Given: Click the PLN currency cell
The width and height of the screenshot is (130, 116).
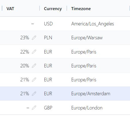Looking at the screenshot, I should point(48,38).
